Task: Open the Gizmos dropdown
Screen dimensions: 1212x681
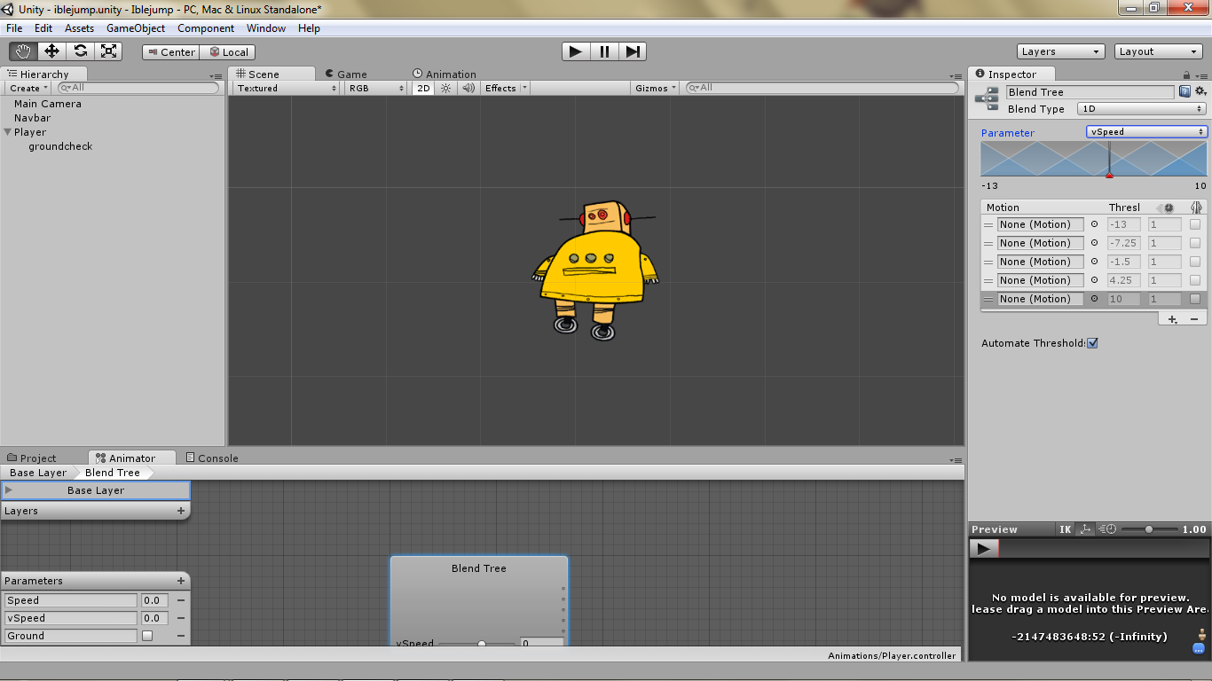Action: (657, 88)
